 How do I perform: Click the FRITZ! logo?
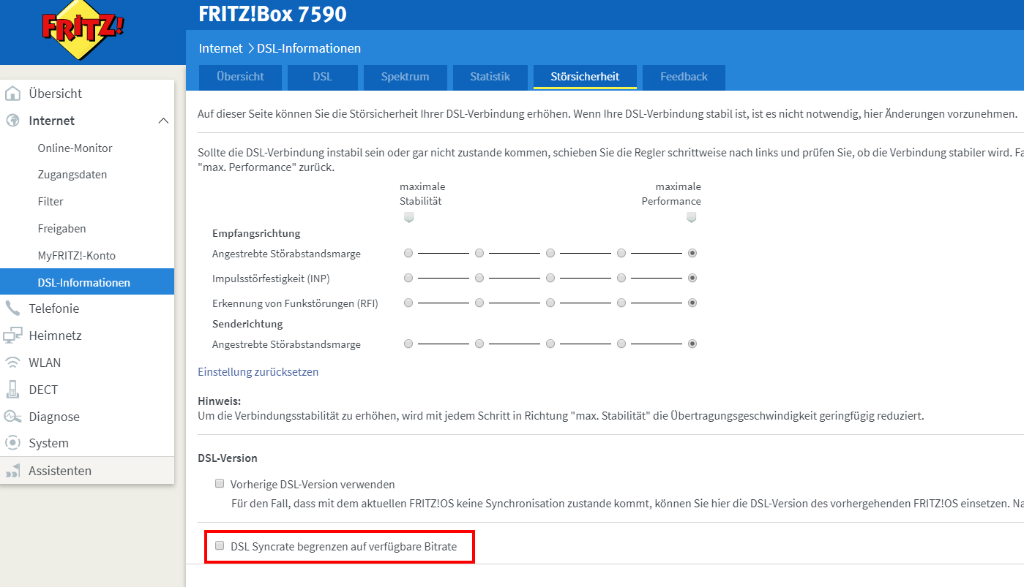83,30
